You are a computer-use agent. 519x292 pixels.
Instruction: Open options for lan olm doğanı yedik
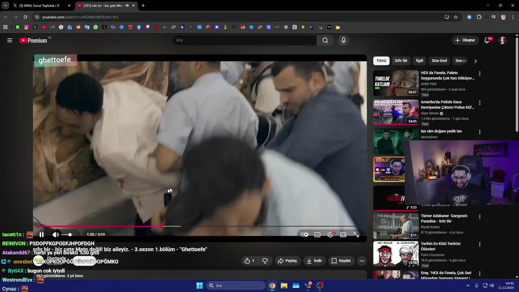(x=480, y=132)
